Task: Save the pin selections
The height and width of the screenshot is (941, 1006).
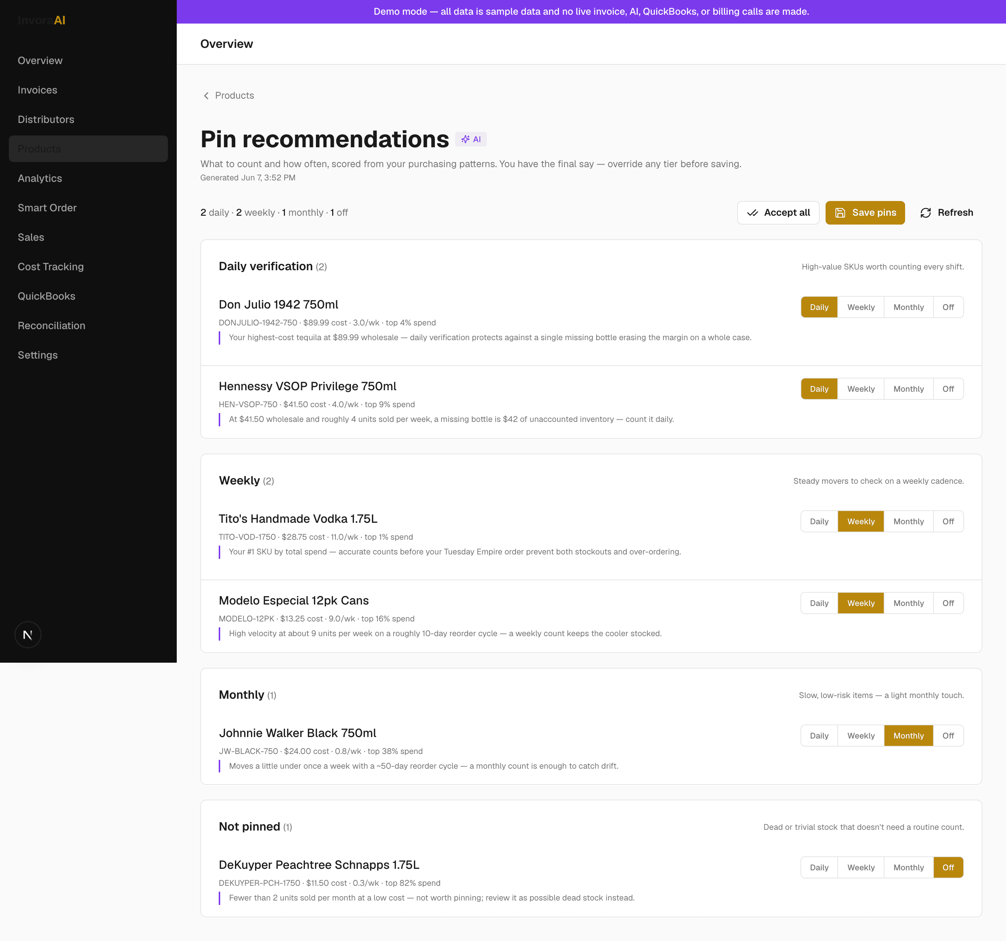Action: coord(865,212)
